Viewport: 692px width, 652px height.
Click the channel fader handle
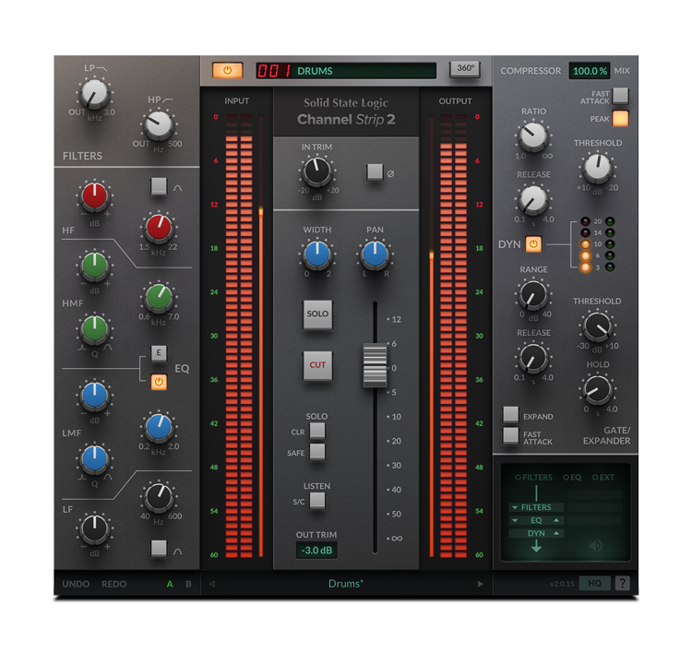point(375,366)
